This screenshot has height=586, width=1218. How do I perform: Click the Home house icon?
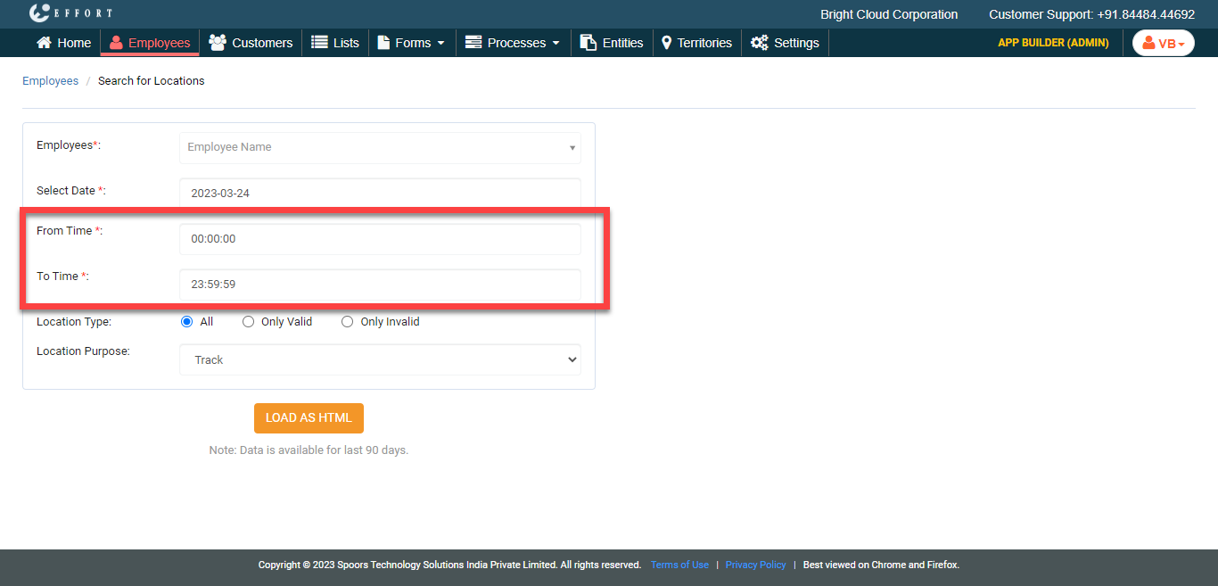tap(44, 43)
